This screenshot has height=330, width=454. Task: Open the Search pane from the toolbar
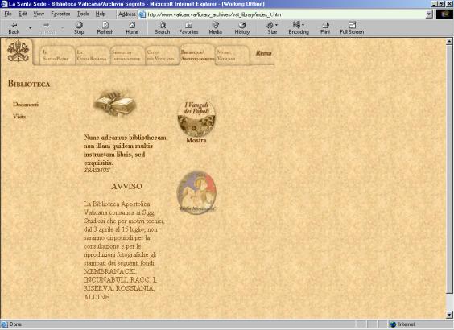click(162, 28)
